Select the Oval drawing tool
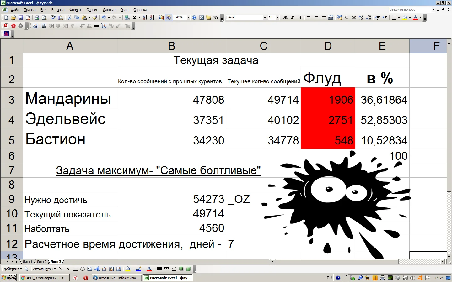 point(83,269)
